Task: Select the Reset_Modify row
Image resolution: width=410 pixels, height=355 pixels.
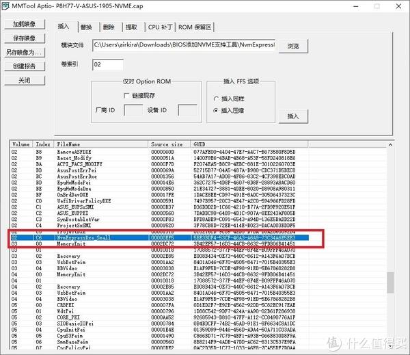Action: tap(159, 158)
